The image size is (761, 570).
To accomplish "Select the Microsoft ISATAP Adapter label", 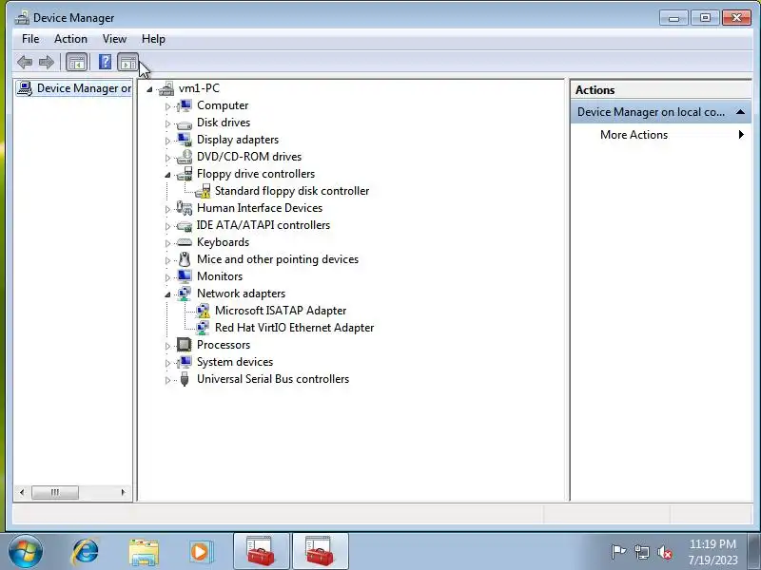I will pyautogui.click(x=281, y=311).
